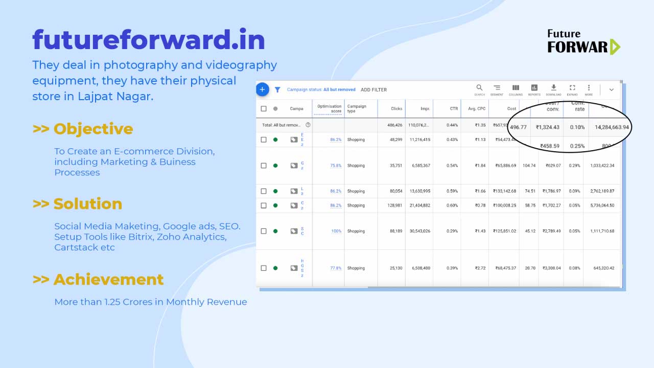654x368 pixels.
Task: Click the 21,404,882 impressions cell
Action: coord(419,205)
